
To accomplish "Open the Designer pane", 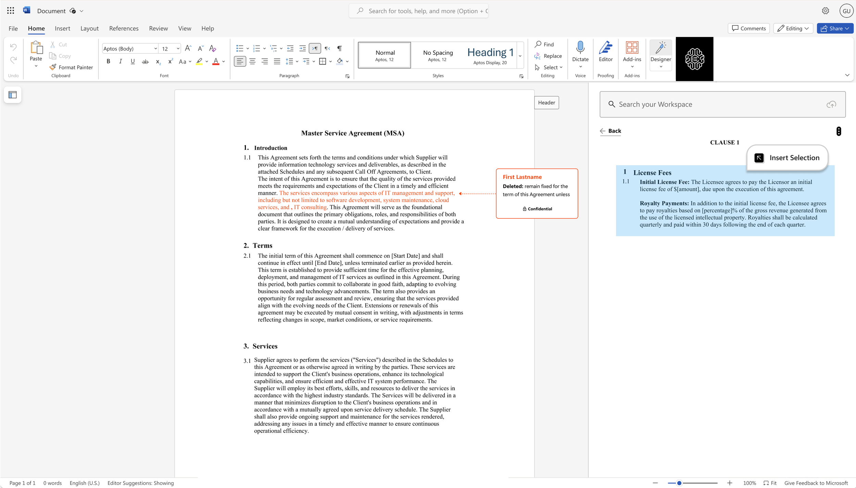I will pos(660,53).
